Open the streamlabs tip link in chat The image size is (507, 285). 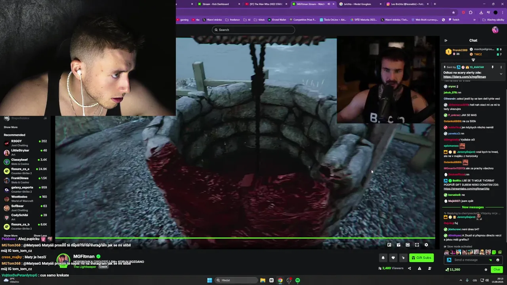point(466,189)
